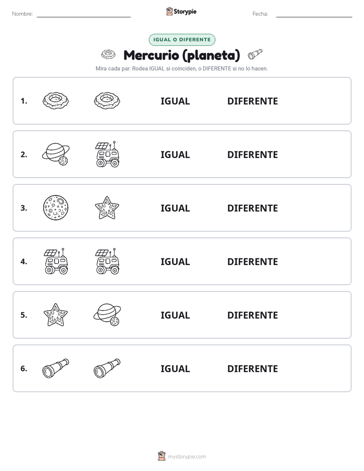Click the ringed planet icon in row 2
364x471 pixels.
56,154
